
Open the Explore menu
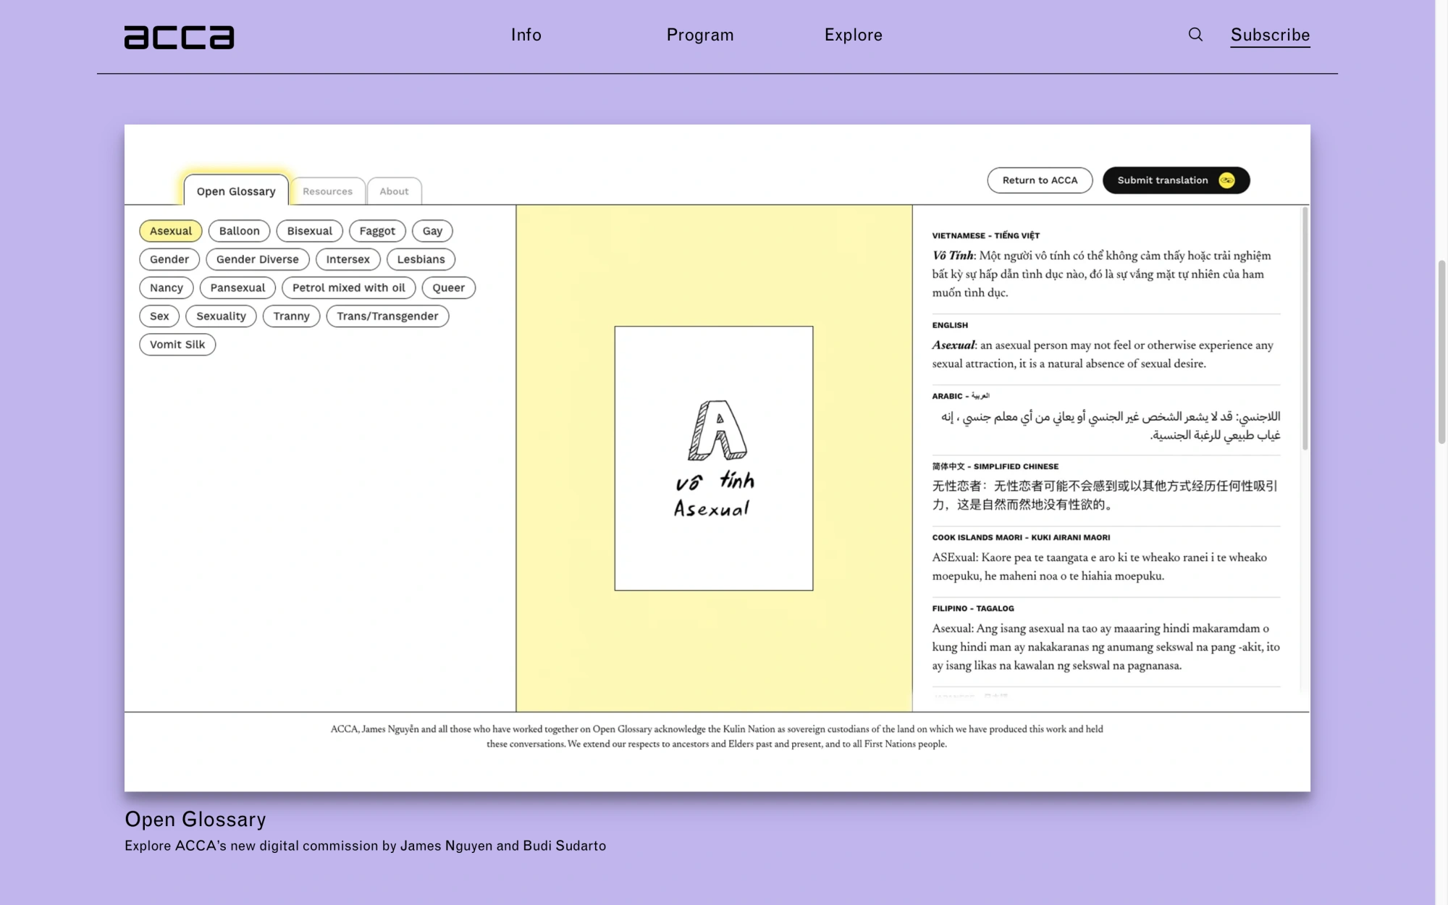[x=853, y=35]
